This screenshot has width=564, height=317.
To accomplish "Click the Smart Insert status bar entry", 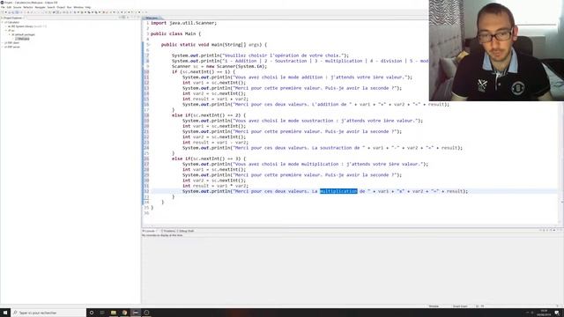I will [x=460, y=306].
